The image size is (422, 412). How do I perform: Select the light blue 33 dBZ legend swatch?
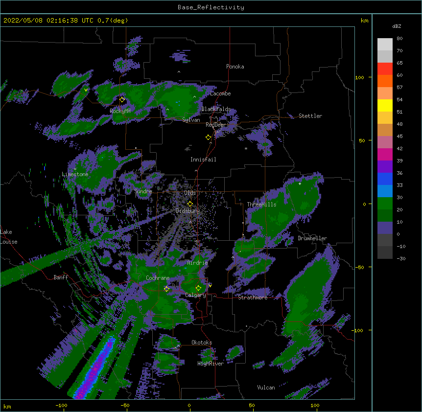point(385,191)
